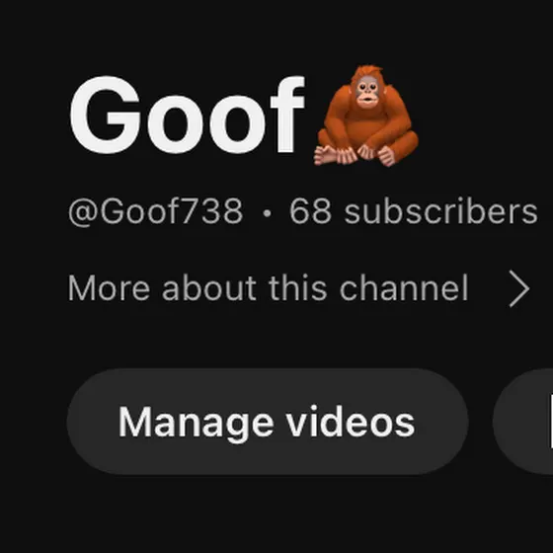553x553 pixels.
Task: Expand channel details via arrow after channel text
Action: (519, 288)
